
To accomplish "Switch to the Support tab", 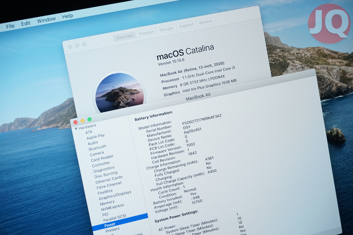I will (x=186, y=26).
